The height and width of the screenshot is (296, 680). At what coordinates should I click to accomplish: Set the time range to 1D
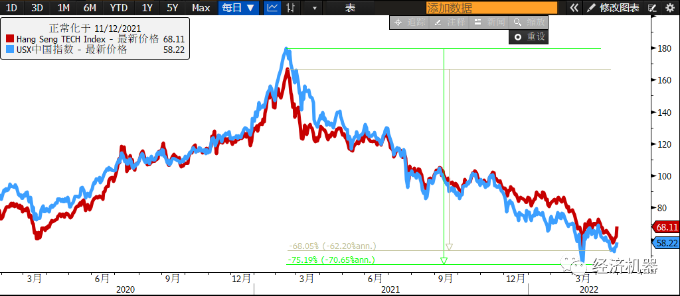coord(11,8)
